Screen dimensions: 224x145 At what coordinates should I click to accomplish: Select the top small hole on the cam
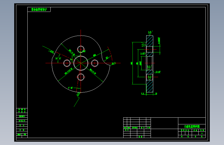click(x=81, y=49)
